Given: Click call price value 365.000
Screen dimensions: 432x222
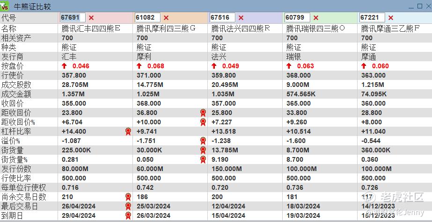Looking at the screenshot, I should [299, 103].
